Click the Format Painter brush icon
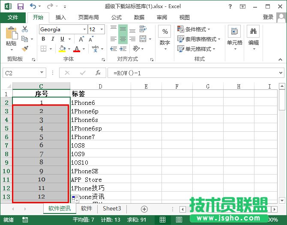This screenshot has width=287, height=225. 25,49
